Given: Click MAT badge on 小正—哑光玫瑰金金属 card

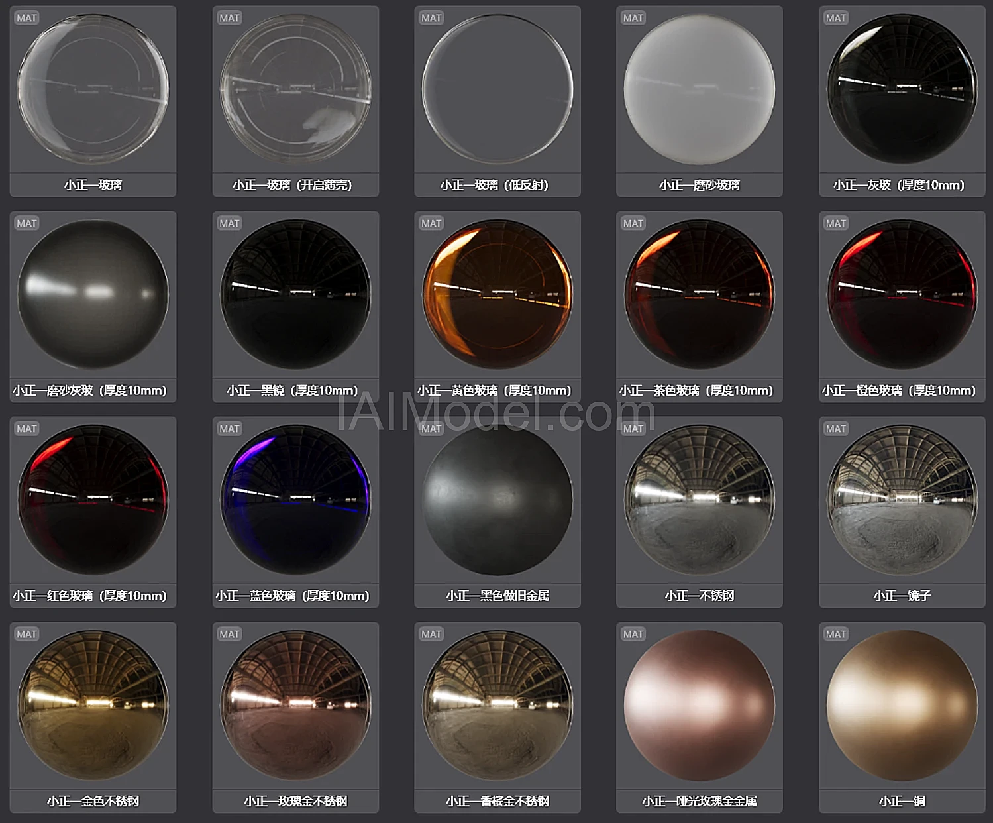Looking at the screenshot, I should click(x=633, y=634).
